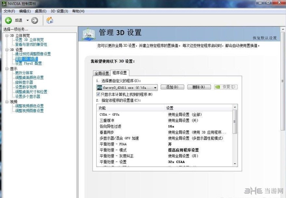Select the 垂直同步 setting row
This screenshot has width=286, height=198.
pyautogui.click(x=165, y=132)
